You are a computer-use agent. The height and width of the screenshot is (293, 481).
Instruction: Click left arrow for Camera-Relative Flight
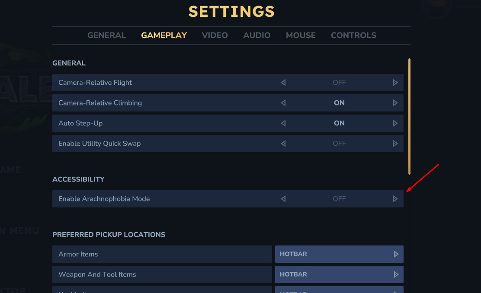tap(283, 83)
